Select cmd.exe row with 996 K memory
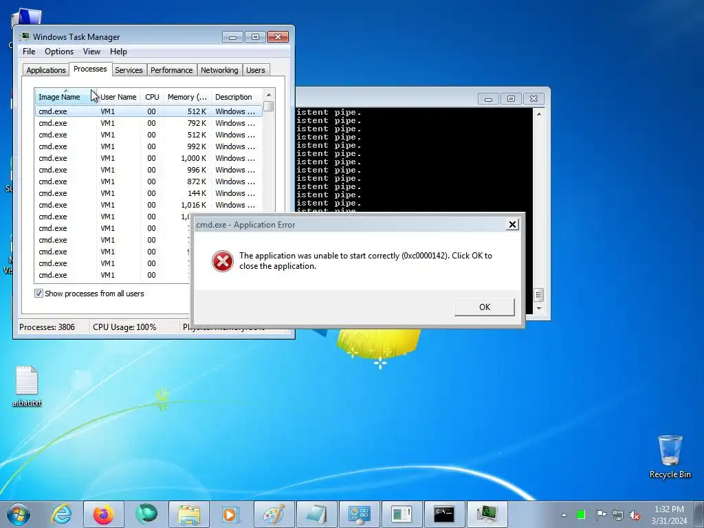The height and width of the screenshot is (528, 704). coord(148,170)
